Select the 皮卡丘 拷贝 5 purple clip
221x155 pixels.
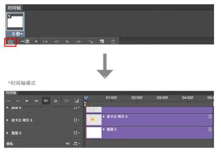pyautogui.click(x=149, y=120)
